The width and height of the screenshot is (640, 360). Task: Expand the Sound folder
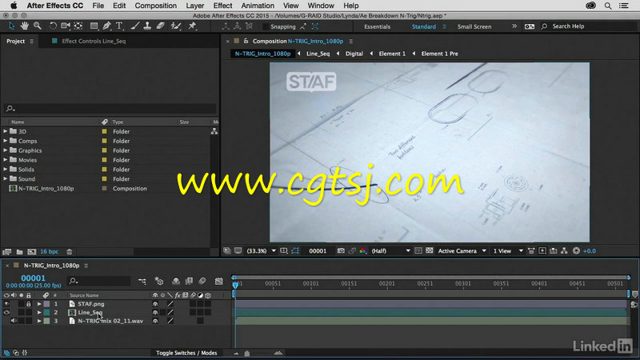[6, 178]
